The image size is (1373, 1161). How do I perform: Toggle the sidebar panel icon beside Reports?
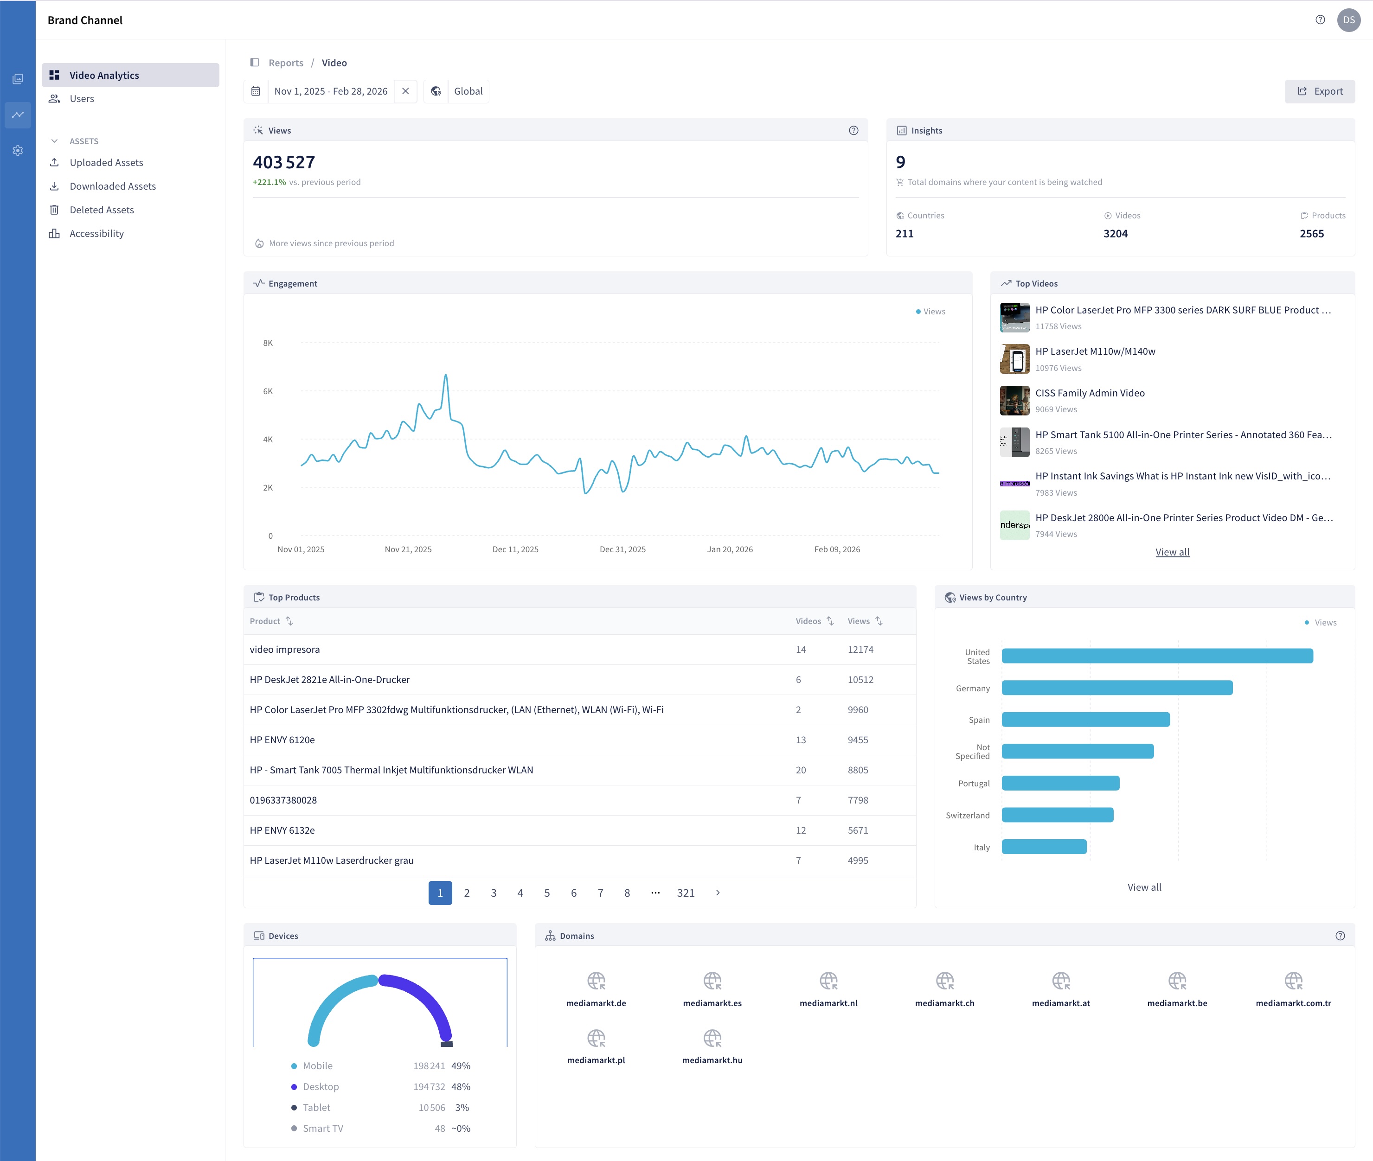pyautogui.click(x=255, y=63)
